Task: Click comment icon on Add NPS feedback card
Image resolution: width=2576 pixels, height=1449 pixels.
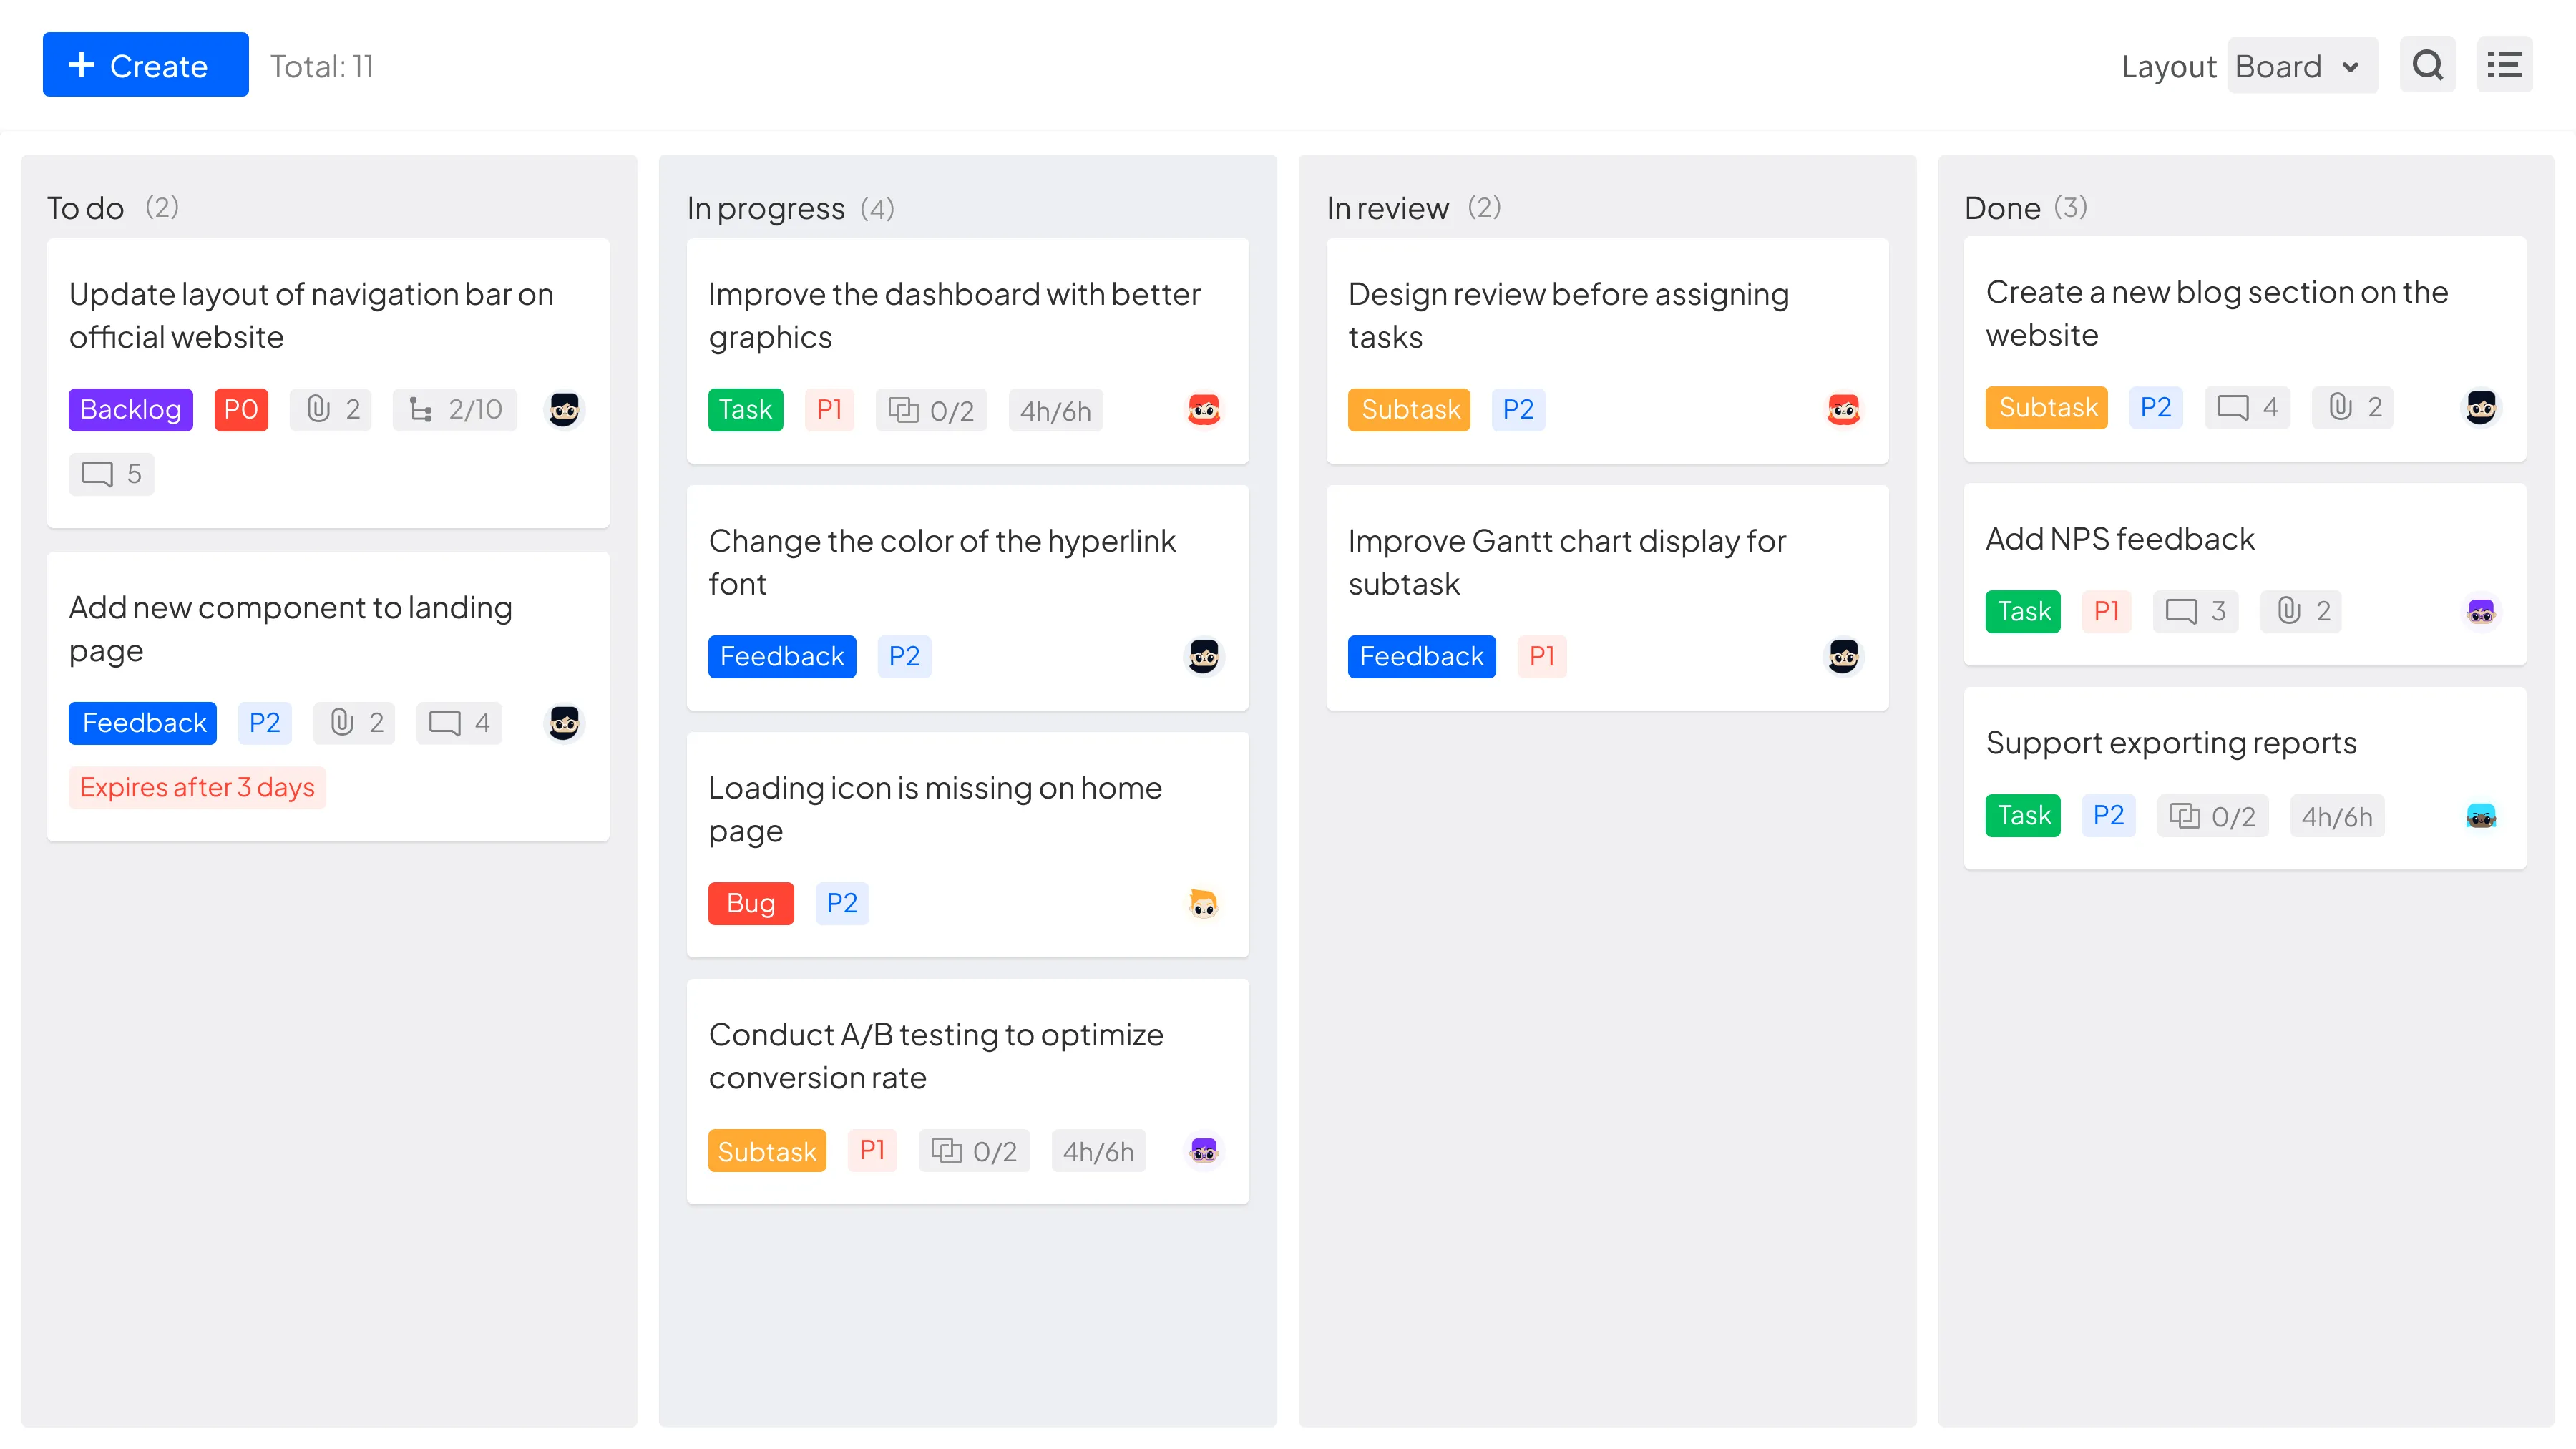Action: 2181,611
